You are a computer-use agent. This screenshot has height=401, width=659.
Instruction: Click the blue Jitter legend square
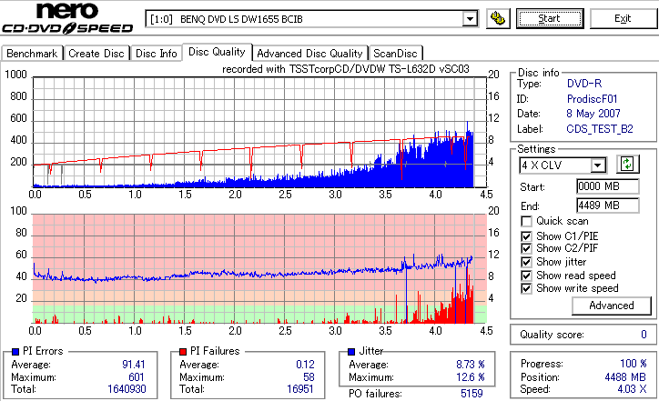click(x=351, y=352)
